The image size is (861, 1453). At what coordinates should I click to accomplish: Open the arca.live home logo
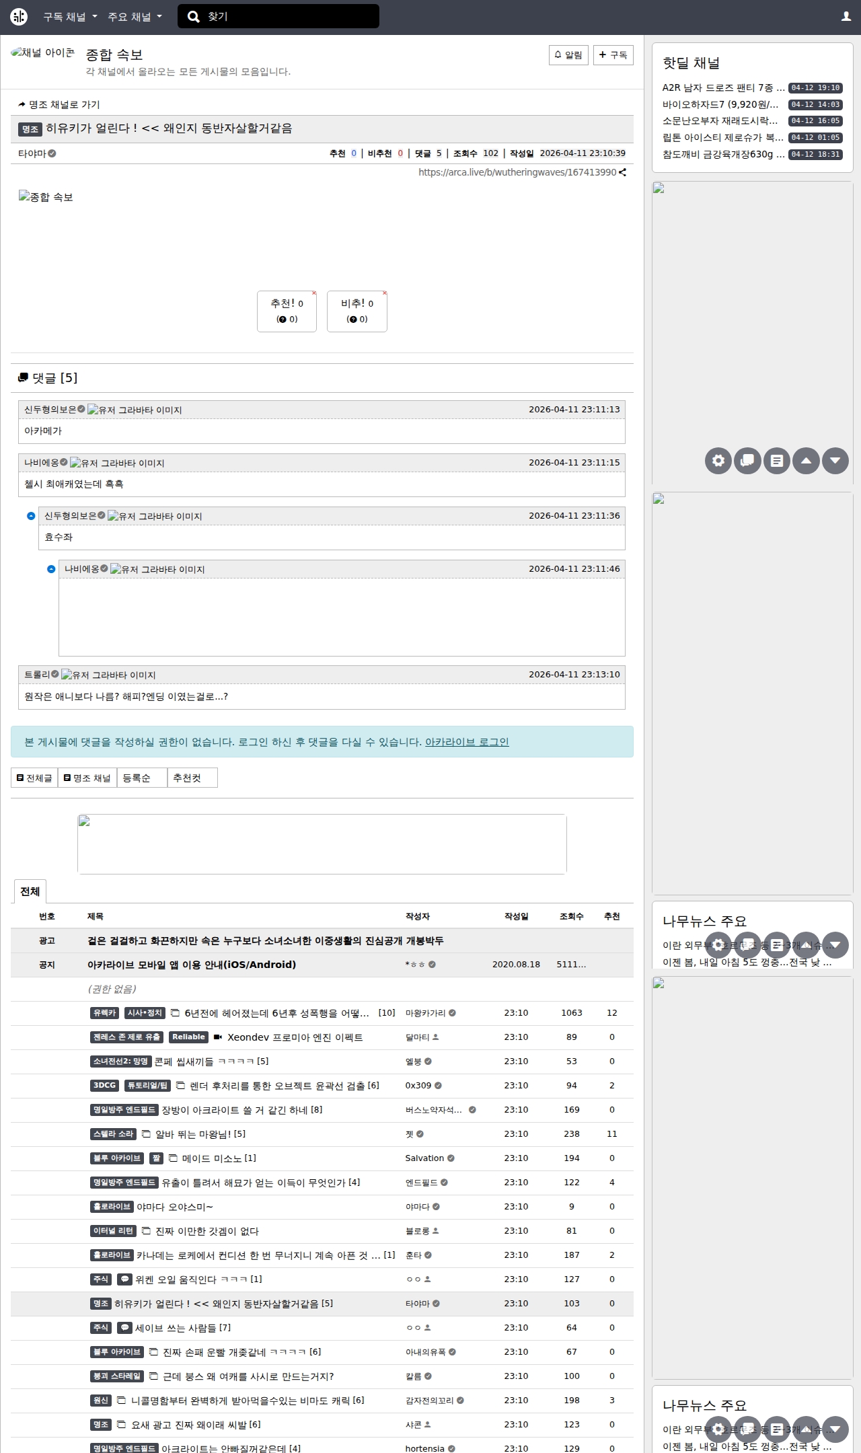[x=19, y=17]
